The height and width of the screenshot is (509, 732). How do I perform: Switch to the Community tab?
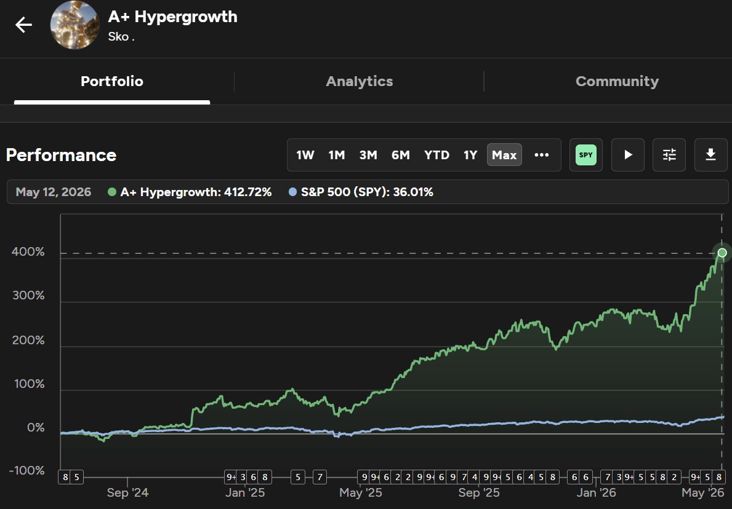617,82
